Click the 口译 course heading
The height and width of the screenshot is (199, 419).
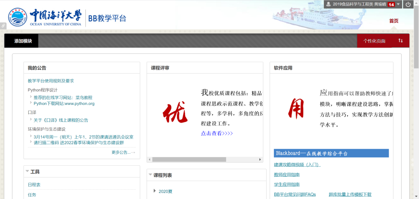[x=32, y=112]
